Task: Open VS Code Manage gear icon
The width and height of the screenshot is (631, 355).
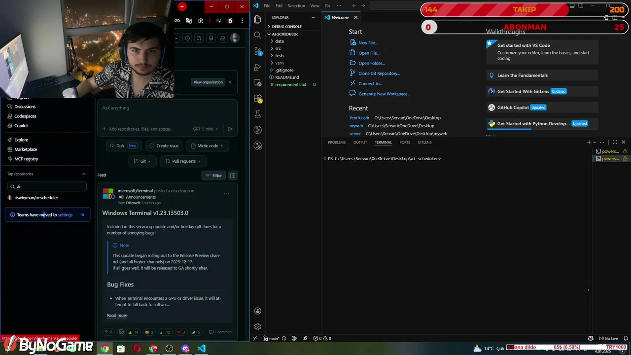Action: [257, 327]
